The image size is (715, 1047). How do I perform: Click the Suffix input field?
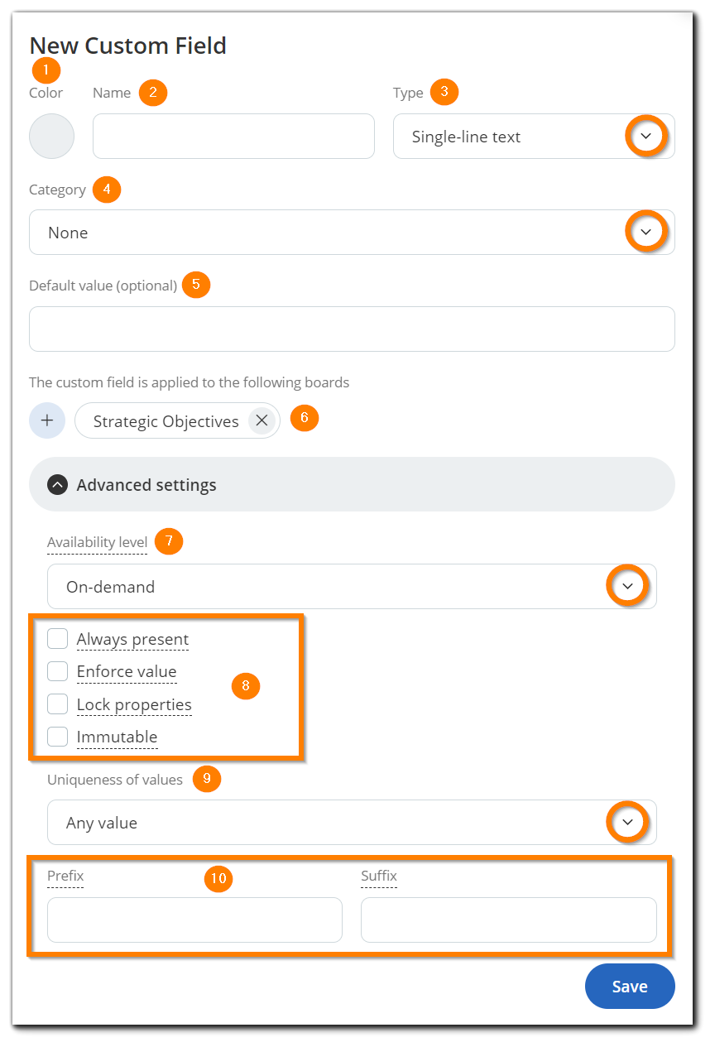(x=508, y=920)
